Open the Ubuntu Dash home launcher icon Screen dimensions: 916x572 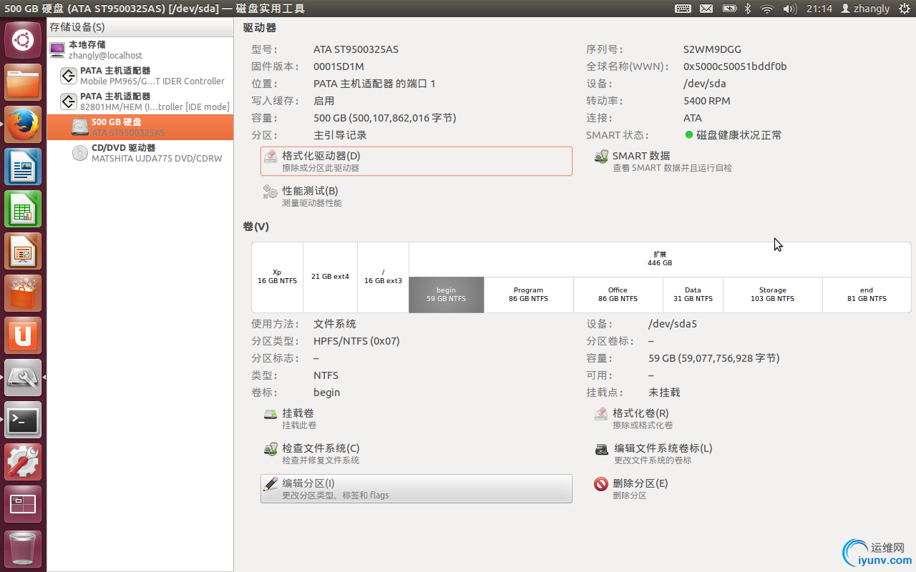(23, 40)
